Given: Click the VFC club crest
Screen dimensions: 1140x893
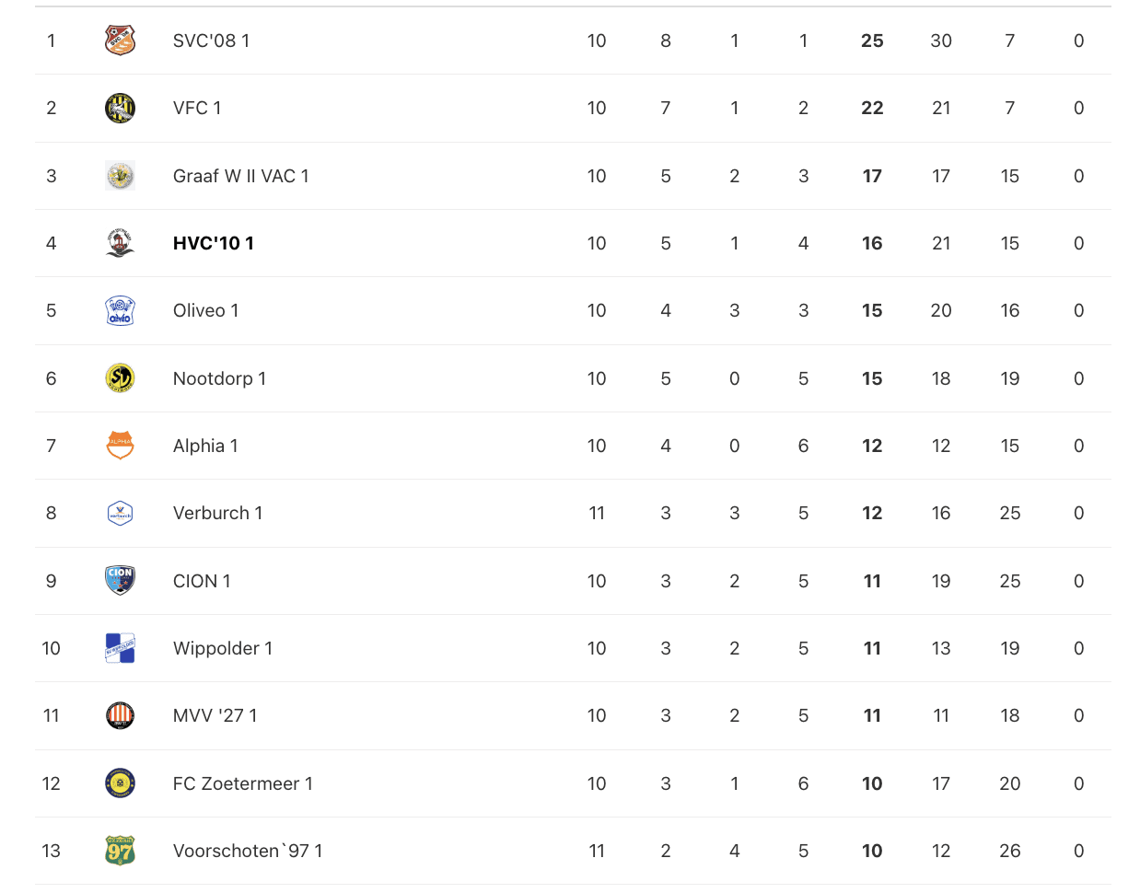Looking at the screenshot, I should pos(120,108).
